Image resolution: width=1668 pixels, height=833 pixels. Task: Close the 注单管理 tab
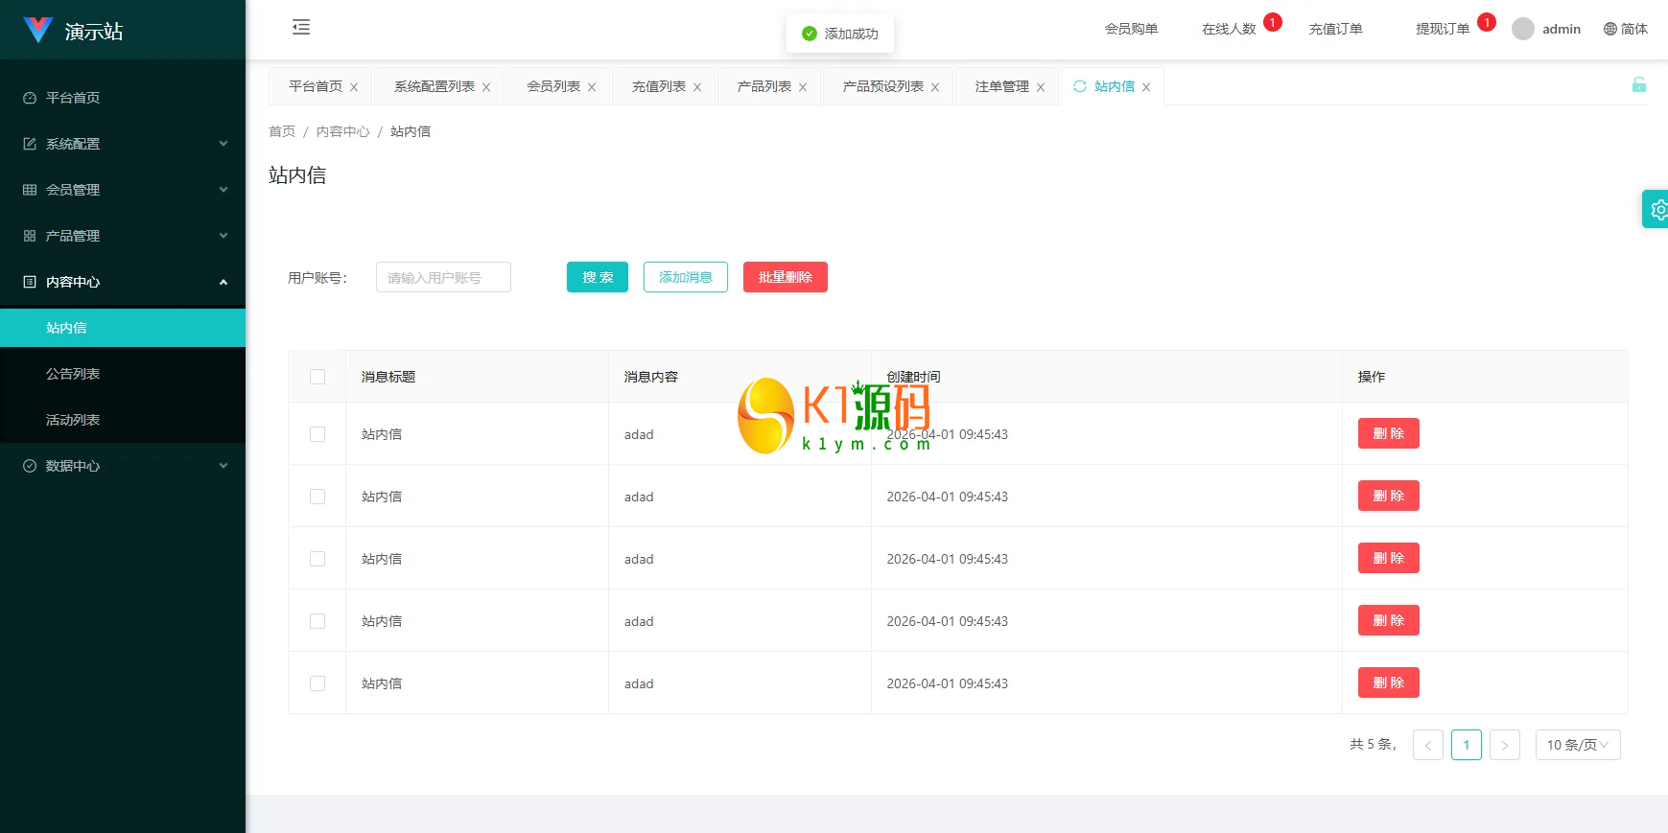1041,87
